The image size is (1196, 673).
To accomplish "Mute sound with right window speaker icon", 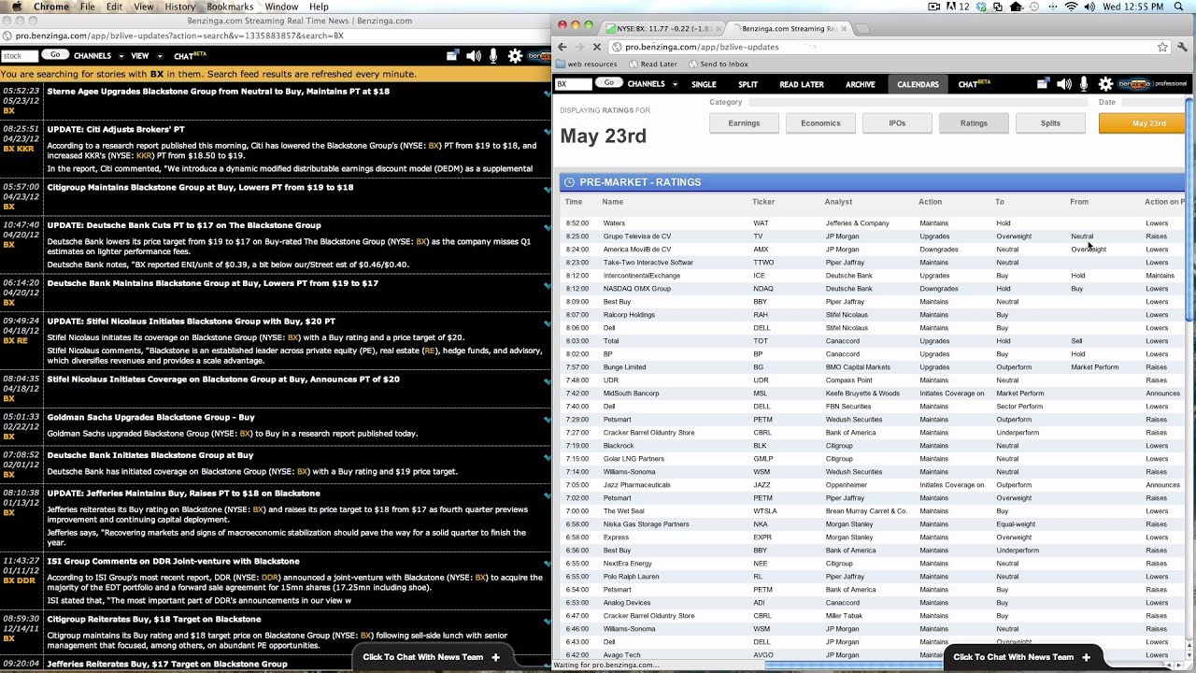I will point(1064,84).
